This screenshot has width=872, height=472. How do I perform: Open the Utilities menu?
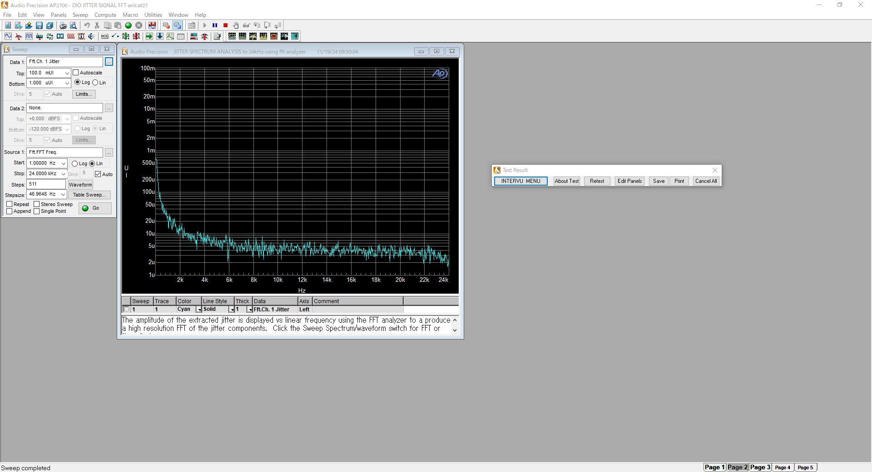(153, 15)
